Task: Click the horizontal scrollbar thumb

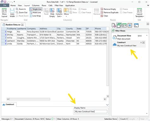Action: click(30, 99)
